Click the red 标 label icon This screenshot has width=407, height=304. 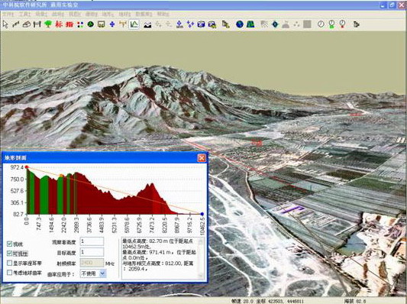click(x=59, y=24)
